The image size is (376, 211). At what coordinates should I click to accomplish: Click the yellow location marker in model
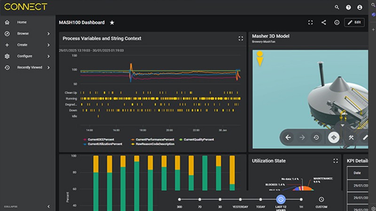pyautogui.click(x=260, y=58)
